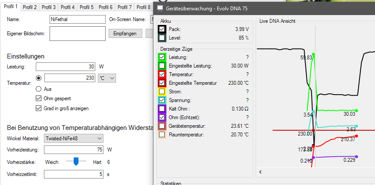
Task: Uncheck the Ohm (Echtzeit) trace checkbox
Action: (162, 117)
